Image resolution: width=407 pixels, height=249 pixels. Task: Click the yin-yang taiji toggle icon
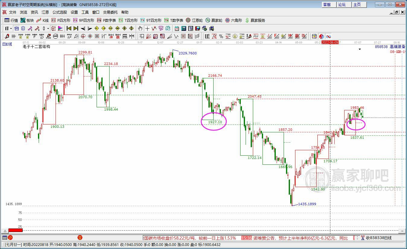pos(322,36)
